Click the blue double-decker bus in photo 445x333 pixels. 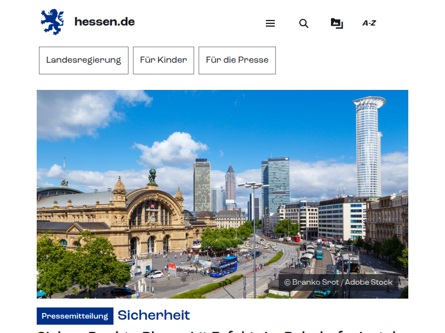[x=224, y=266]
